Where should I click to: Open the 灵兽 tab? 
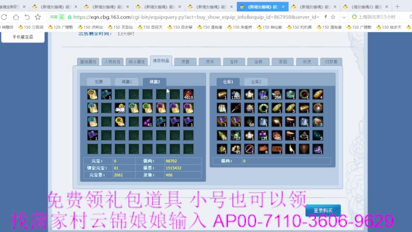click(185, 62)
